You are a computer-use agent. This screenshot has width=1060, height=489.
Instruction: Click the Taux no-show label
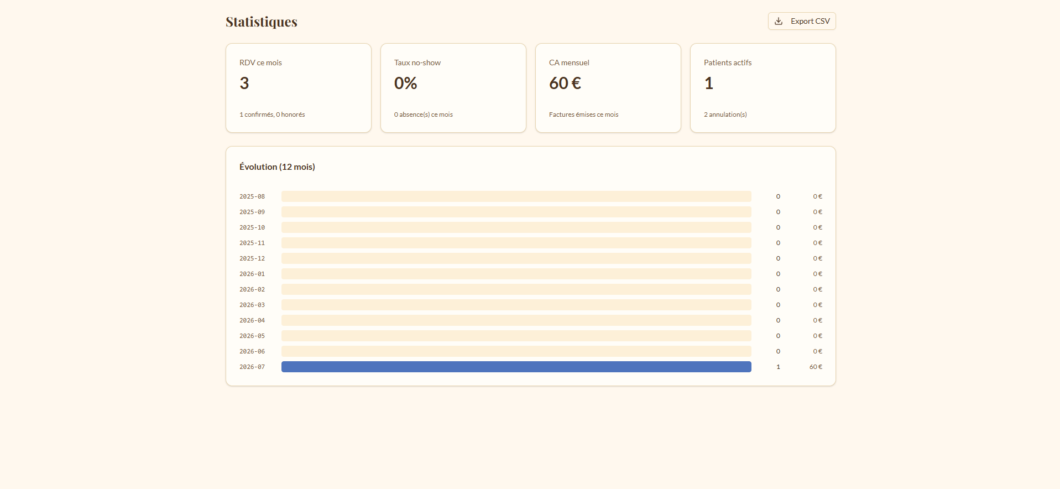click(417, 63)
